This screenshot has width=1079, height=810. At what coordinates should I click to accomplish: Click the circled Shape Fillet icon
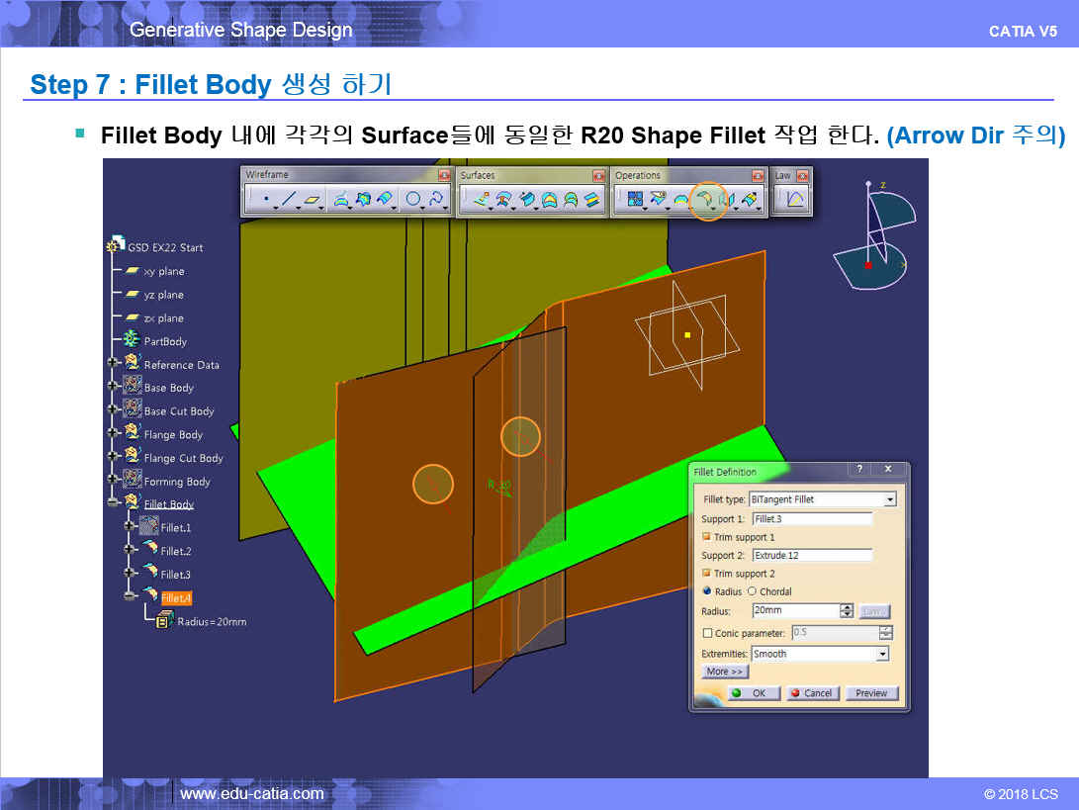coord(707,200)
